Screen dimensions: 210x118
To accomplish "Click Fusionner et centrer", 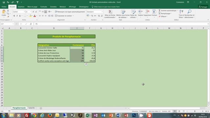I will [63, 16].
